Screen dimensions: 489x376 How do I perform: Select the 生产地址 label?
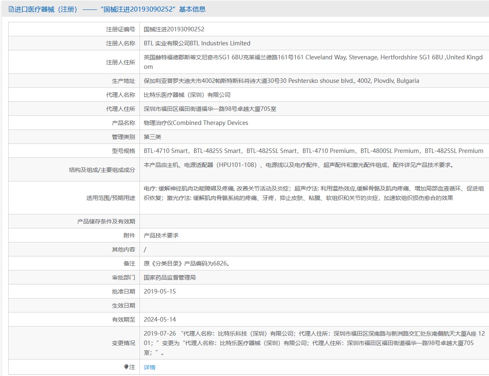tap(123, 81)
